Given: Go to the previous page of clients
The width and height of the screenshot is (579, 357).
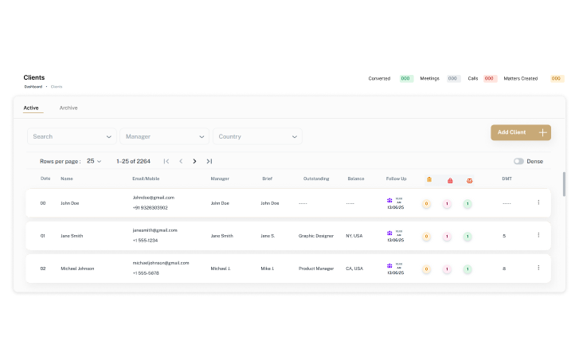Looking at the screenshot, I should tap(181, 161).
